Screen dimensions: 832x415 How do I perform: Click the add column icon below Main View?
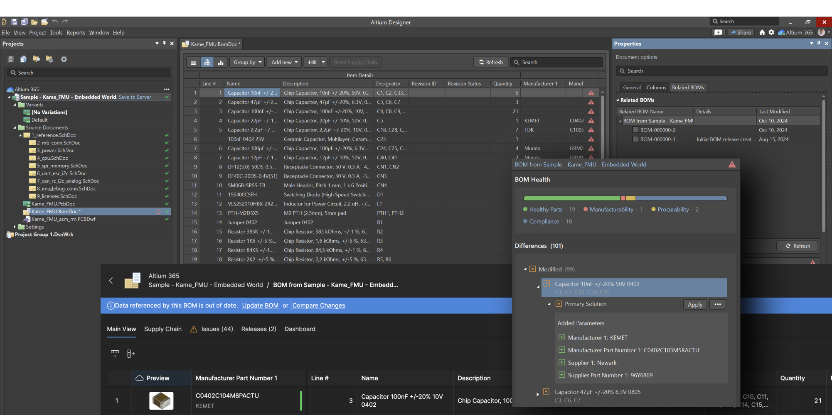131,354
